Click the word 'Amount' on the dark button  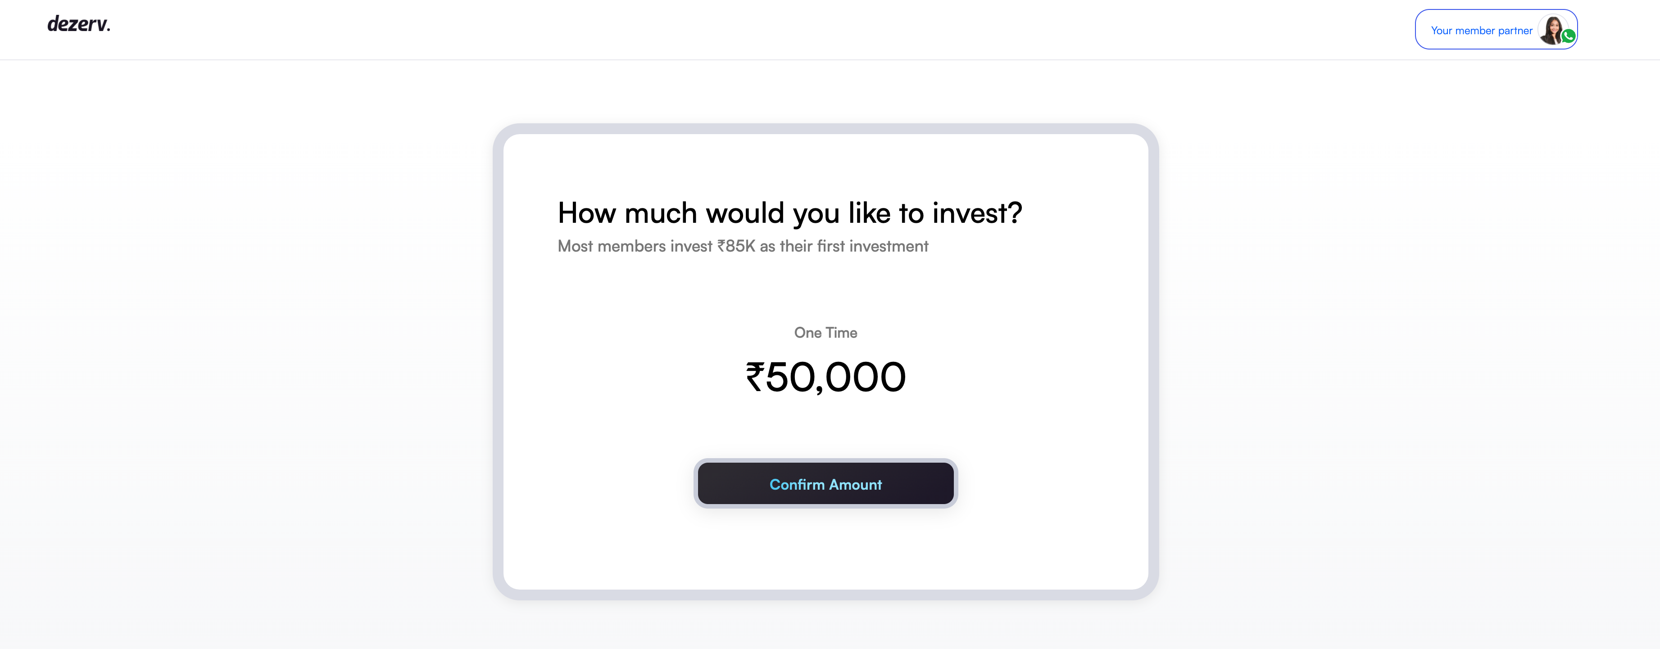coord(855,485)
